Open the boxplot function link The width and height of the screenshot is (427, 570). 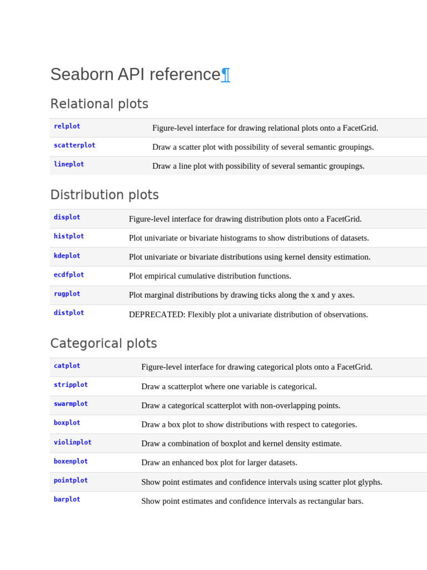point(67,422)
